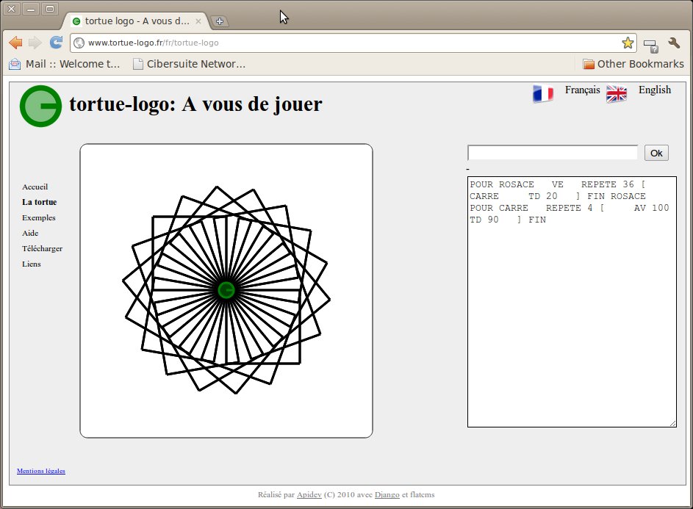Viewport: 693px width, 509px height.
Task: Click the Logo command input field
Action: 553,153
